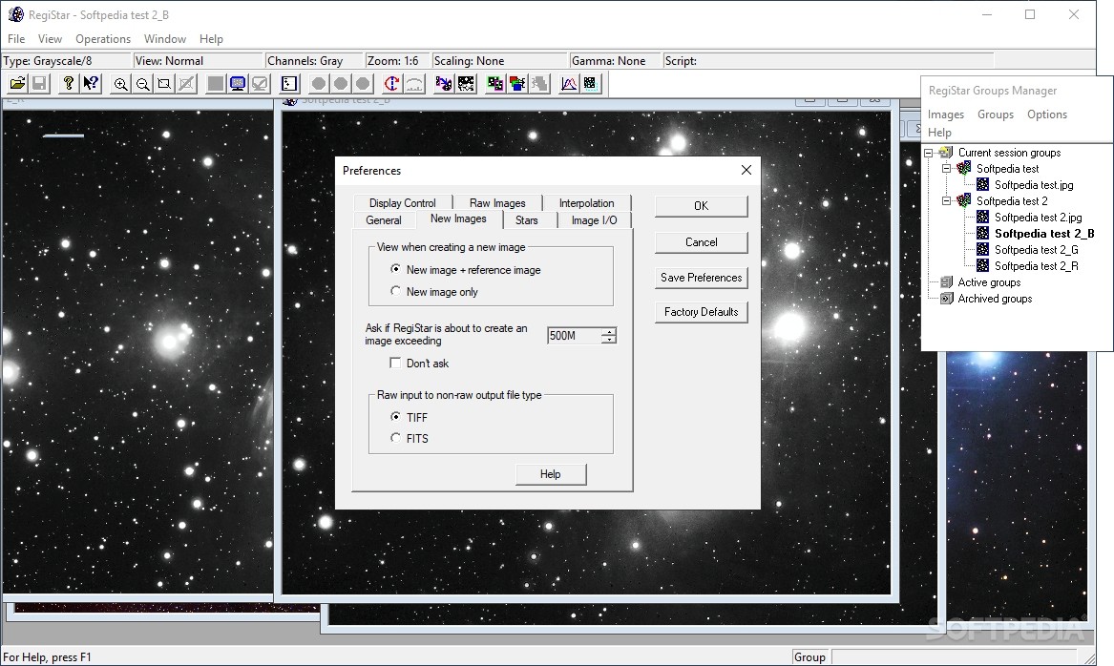The width and height of the screenshot is (1114, 666).
Task: Decrease image size limit with down arrow
Action: point(609,340)
